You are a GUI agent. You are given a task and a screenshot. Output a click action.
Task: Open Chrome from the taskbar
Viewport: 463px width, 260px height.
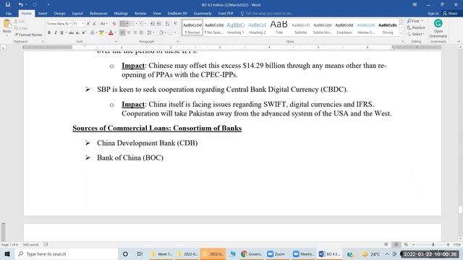click(x=252, y=253)
